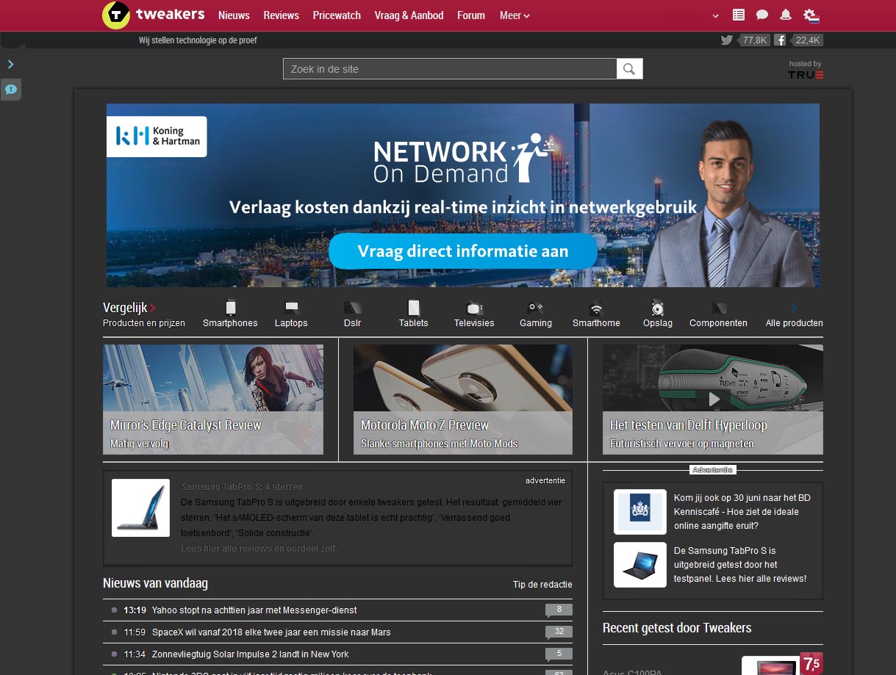
Task: Click the 13:19 timestamp of Yahoo article
Action: (x=135, y=610)
